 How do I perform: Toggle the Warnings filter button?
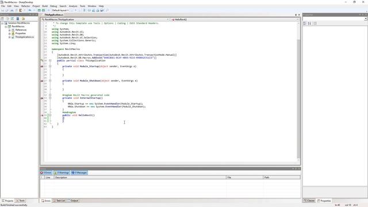coord(62,172)
